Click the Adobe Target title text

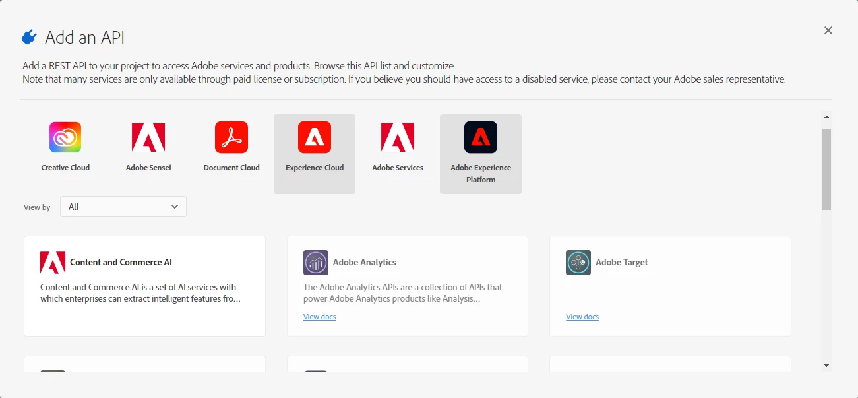tap(622, 262)
